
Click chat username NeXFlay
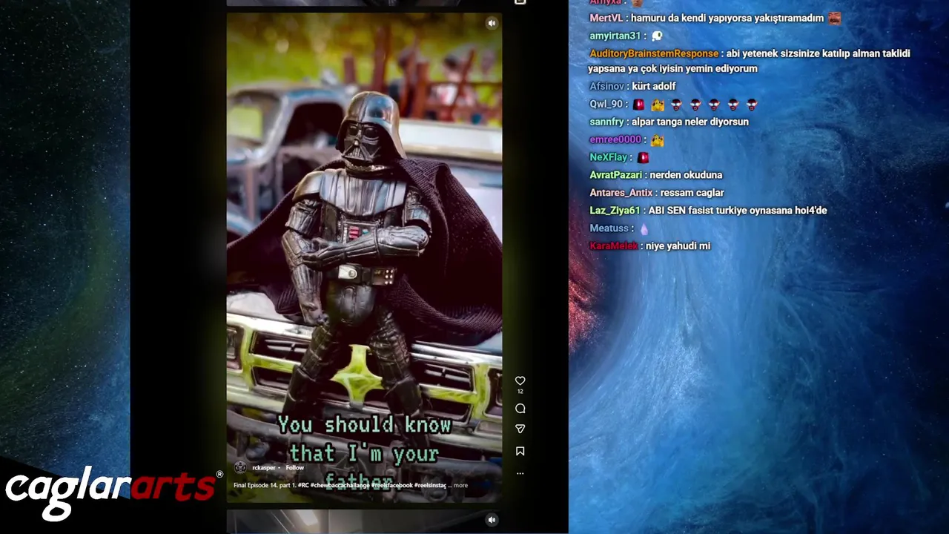[609, 157]
